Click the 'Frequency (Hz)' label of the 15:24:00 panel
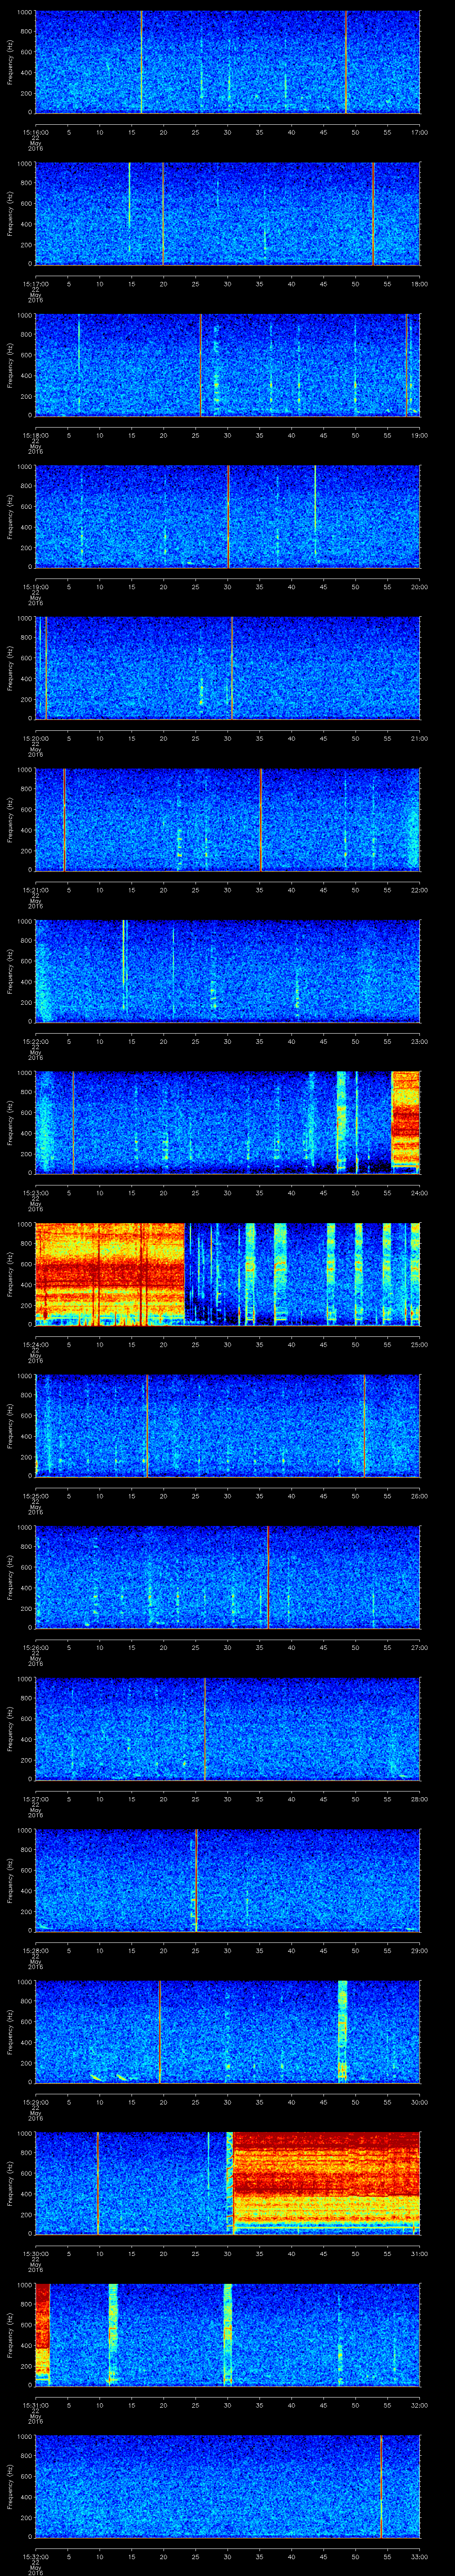The height and width of the screenshot is (2576, 455). [10, 1274]
